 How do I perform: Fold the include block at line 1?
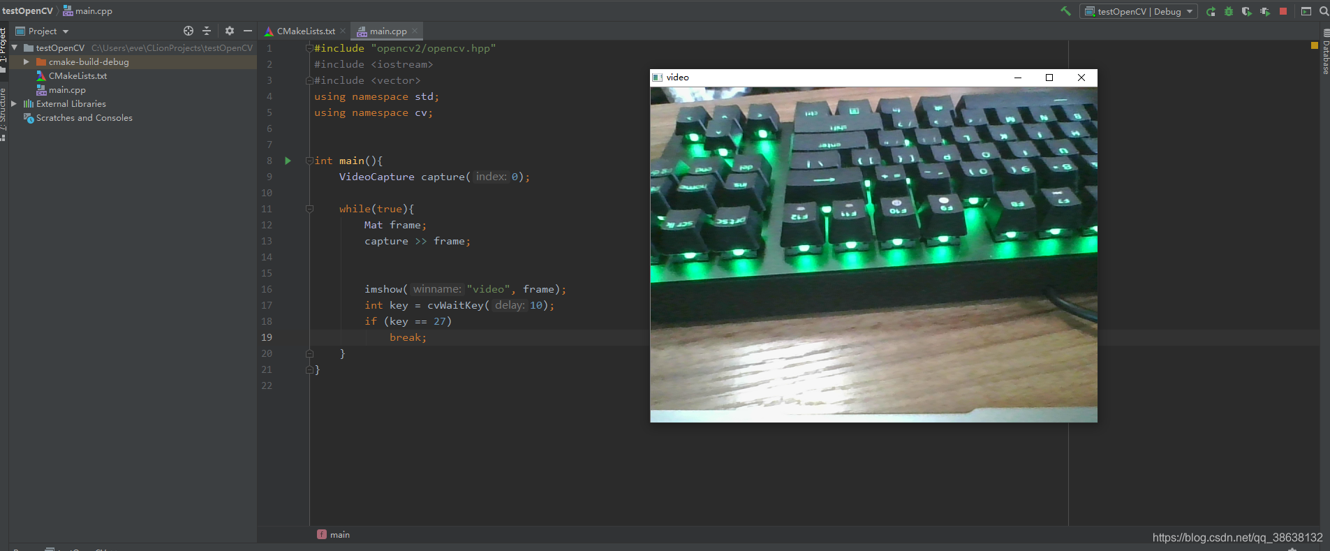(309, 48)
